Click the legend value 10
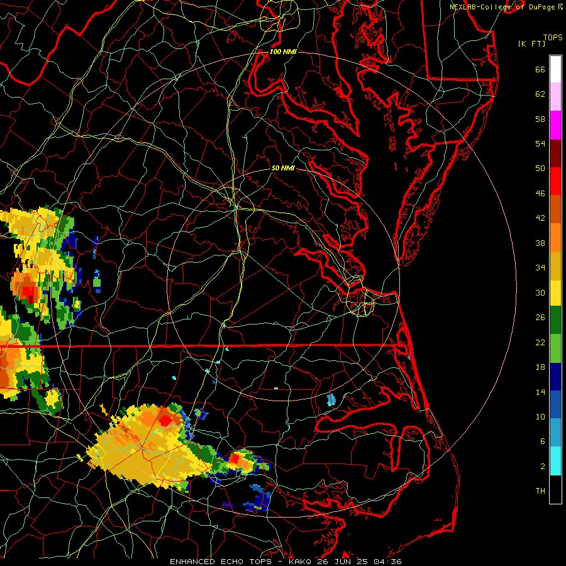 tap(540, 416)
